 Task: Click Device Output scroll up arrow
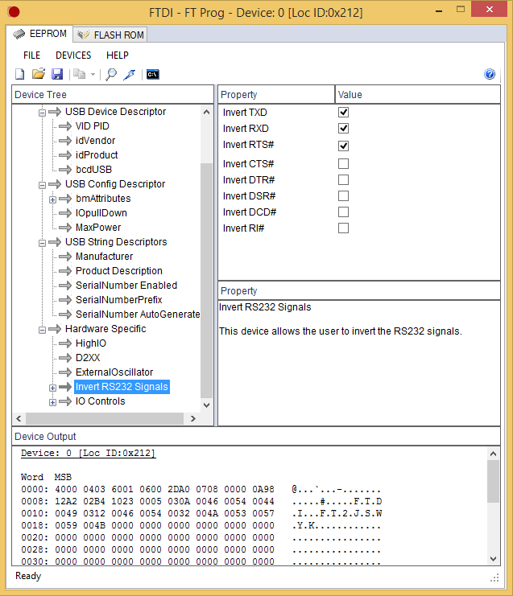coord(493,454)
